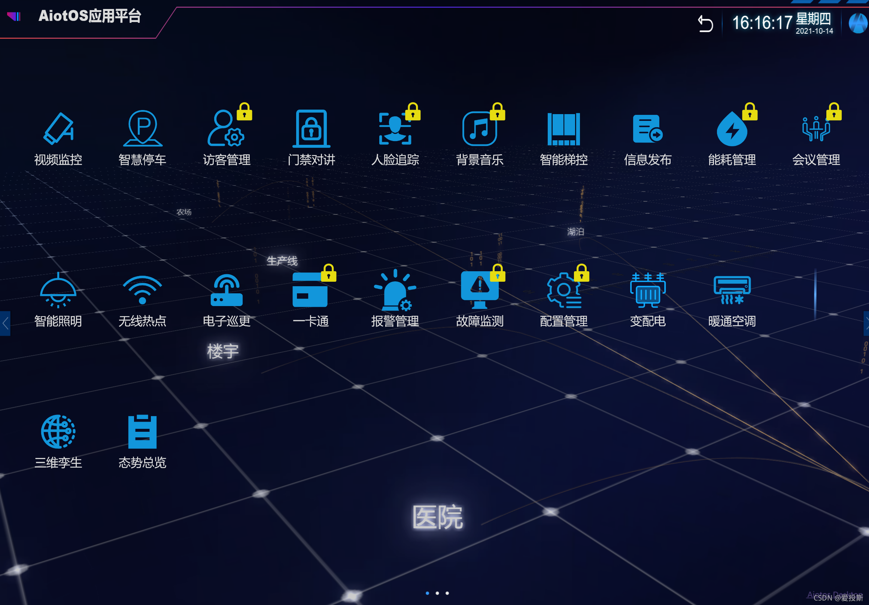Open the 三维孪生 3D twin app
This screenshot has height=605, width=869.
pyautogui.click(x=58, y=432)
